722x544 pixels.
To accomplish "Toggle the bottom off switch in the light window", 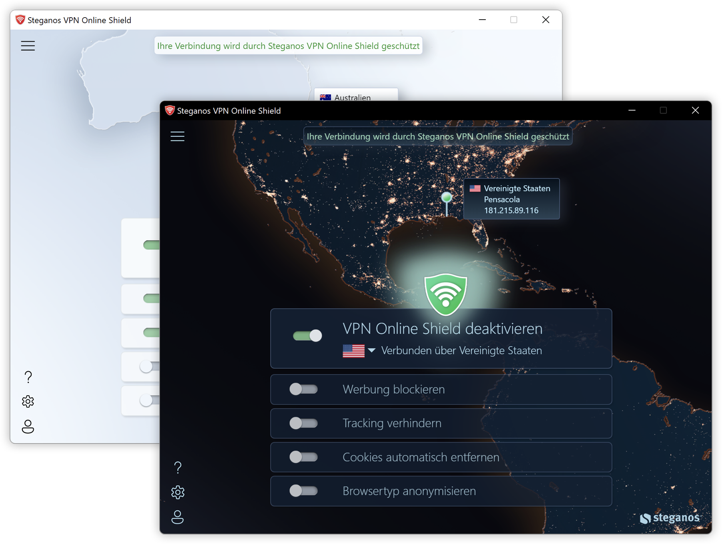I will tap(149, 400).
